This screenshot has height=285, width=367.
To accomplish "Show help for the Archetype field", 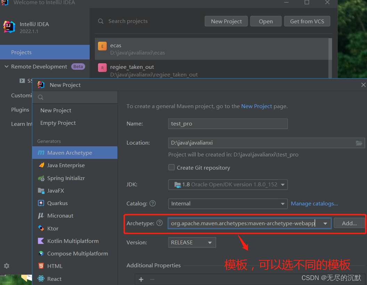I will (x=160, y=223).
